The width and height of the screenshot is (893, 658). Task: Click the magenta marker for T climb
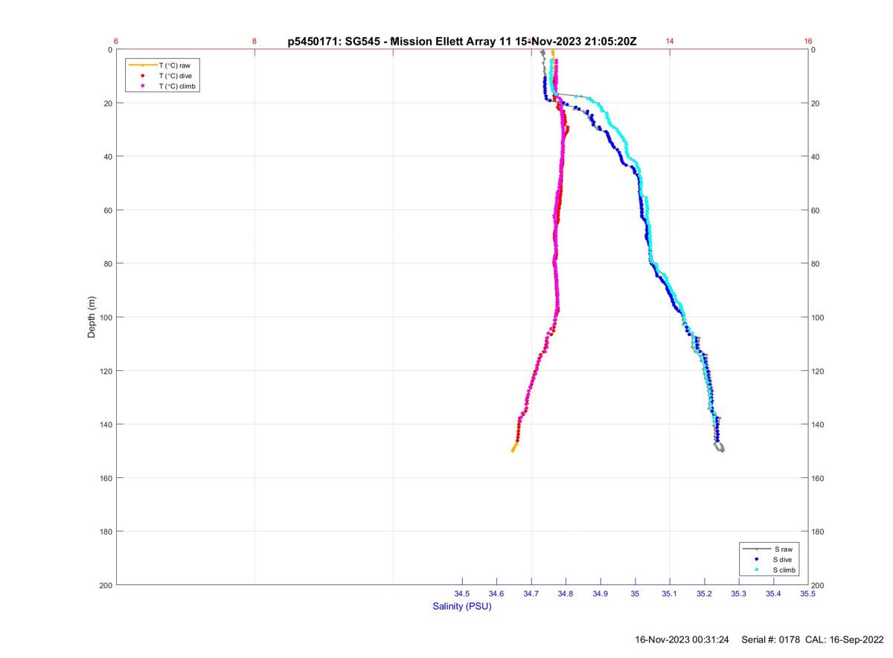click(142, 86)
